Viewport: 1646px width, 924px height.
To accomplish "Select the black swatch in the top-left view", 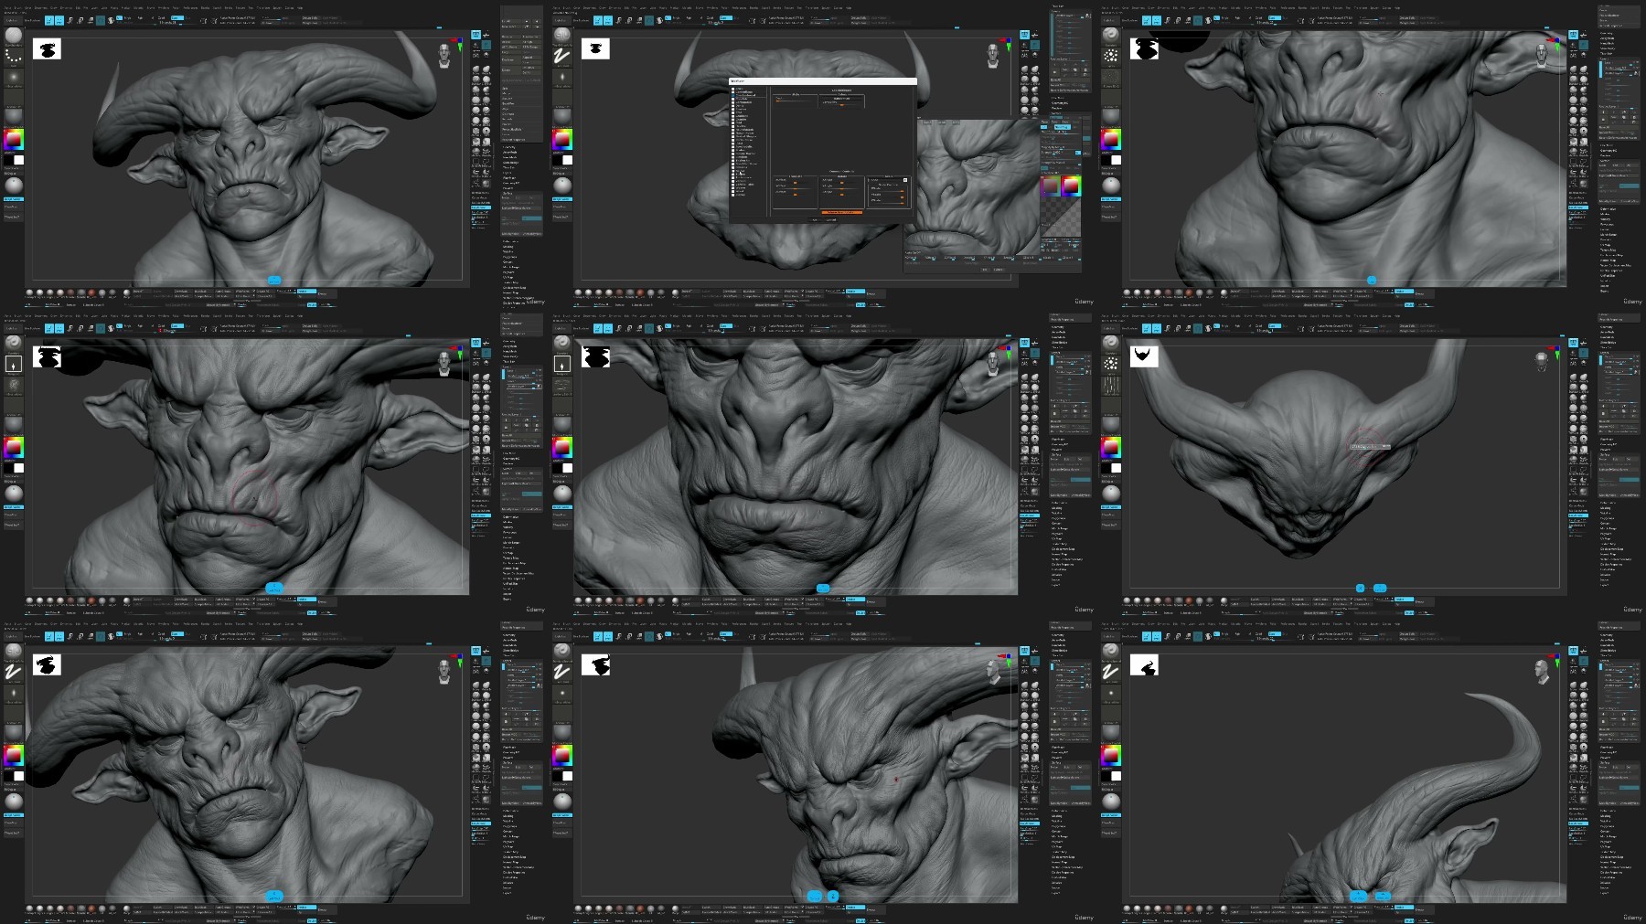I will 7,160.
